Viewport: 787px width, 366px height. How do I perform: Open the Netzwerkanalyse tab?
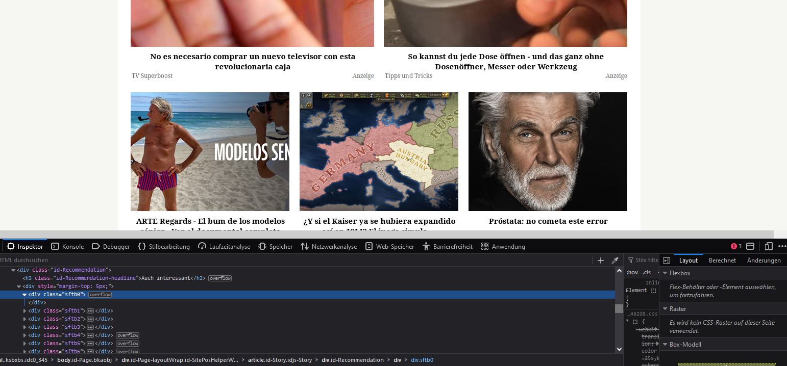329,247
